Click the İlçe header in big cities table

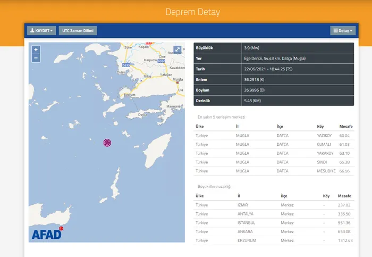pos(284,196)
